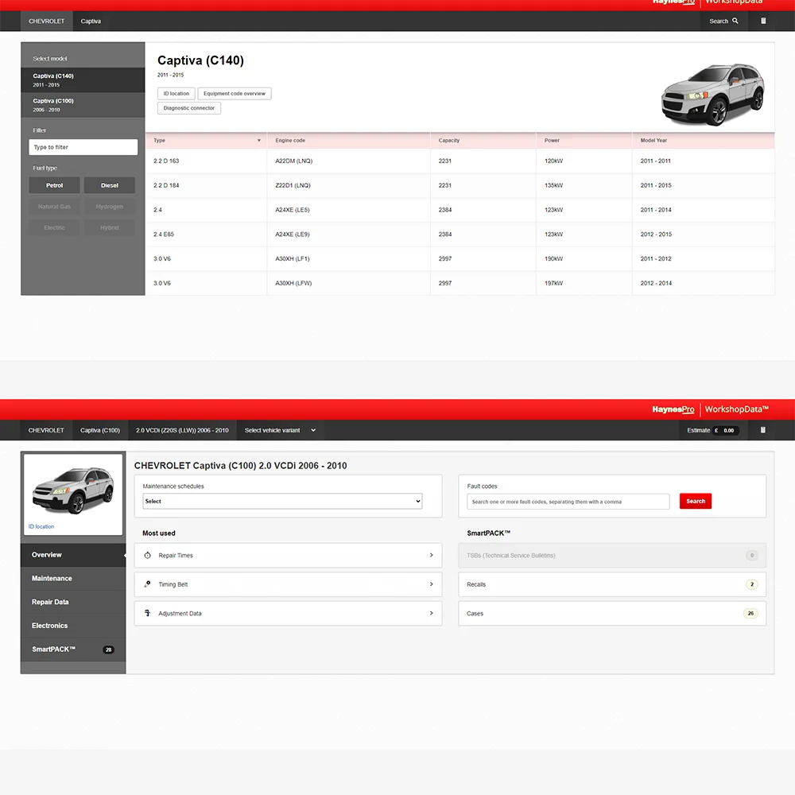Select the Captiva (C100) breadcrumb tab
This screenshot has height=795, width=795.
100,430
